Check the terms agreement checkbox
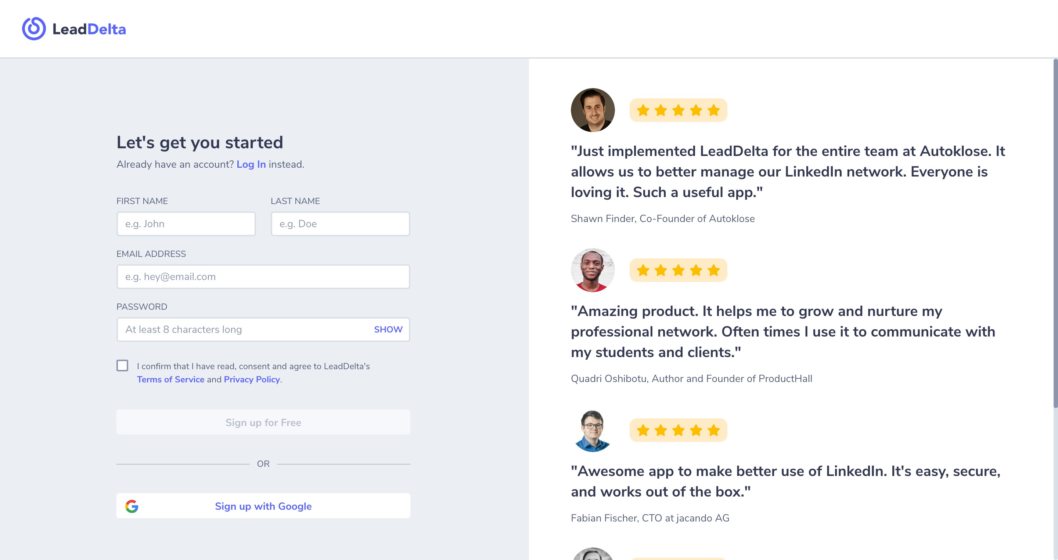The height and width of the screenshot is (560, 1058). coord(122,365)
